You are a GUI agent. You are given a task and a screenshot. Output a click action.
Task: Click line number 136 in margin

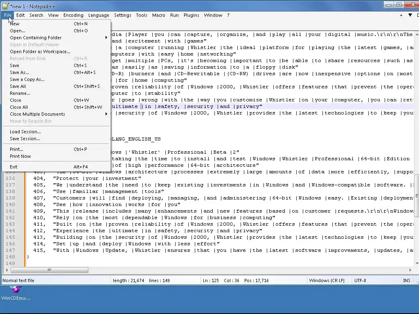[10, 178]
